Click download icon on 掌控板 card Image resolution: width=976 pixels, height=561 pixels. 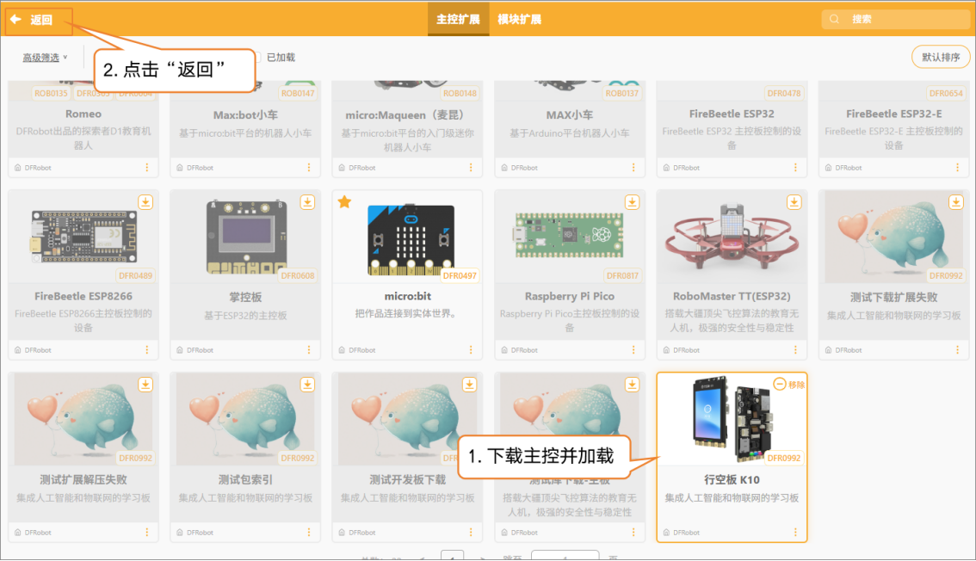307,201
